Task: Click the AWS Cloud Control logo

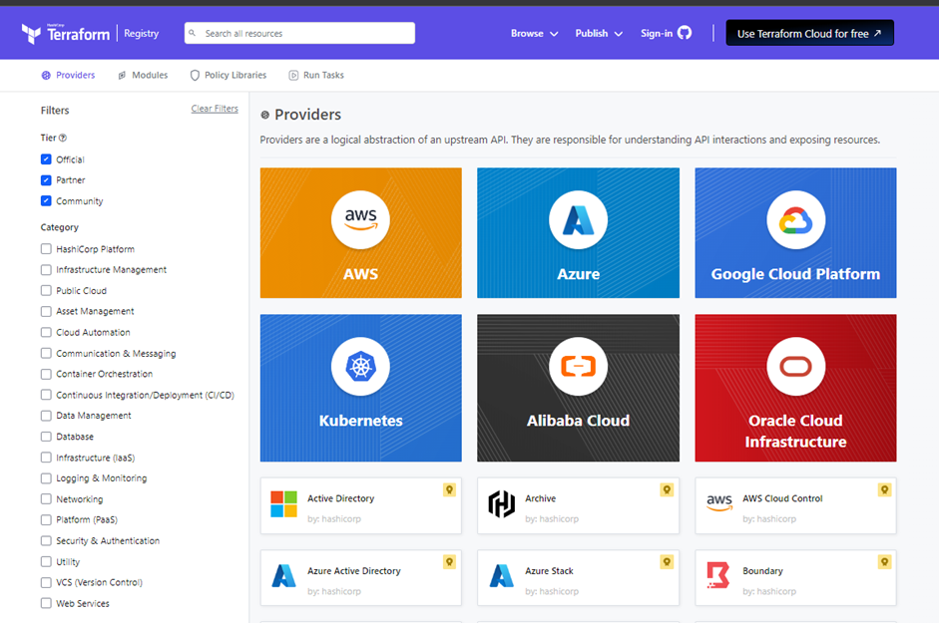Action: click(x=719, y=502)
